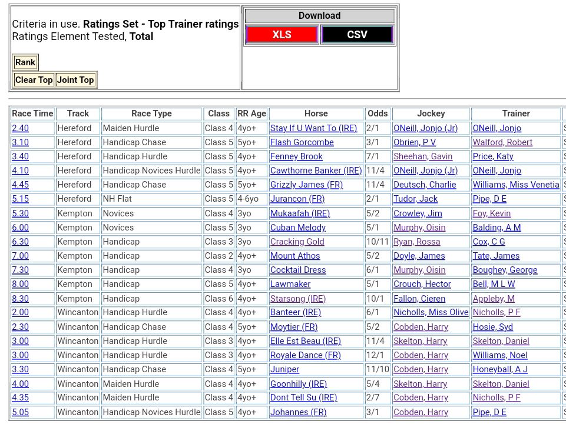
Task: Open horse link Cracking Gold
Action: click(x=297, y=242)
